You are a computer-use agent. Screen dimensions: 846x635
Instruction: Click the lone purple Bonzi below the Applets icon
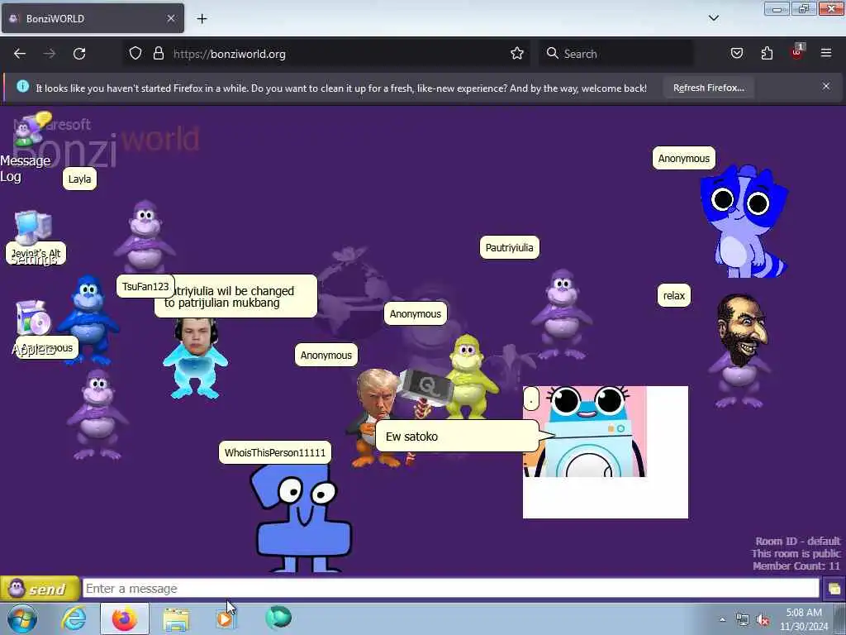tap(97, 415)
